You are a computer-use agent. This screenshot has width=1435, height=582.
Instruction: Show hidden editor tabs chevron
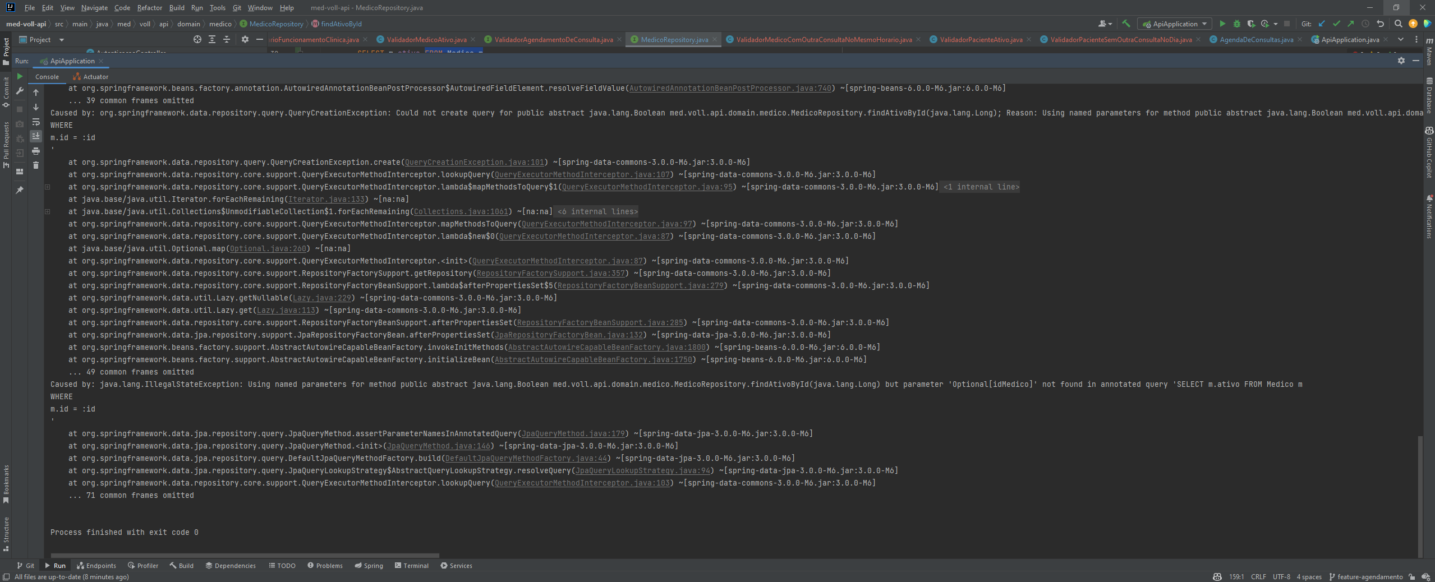tap(1401, 39)
